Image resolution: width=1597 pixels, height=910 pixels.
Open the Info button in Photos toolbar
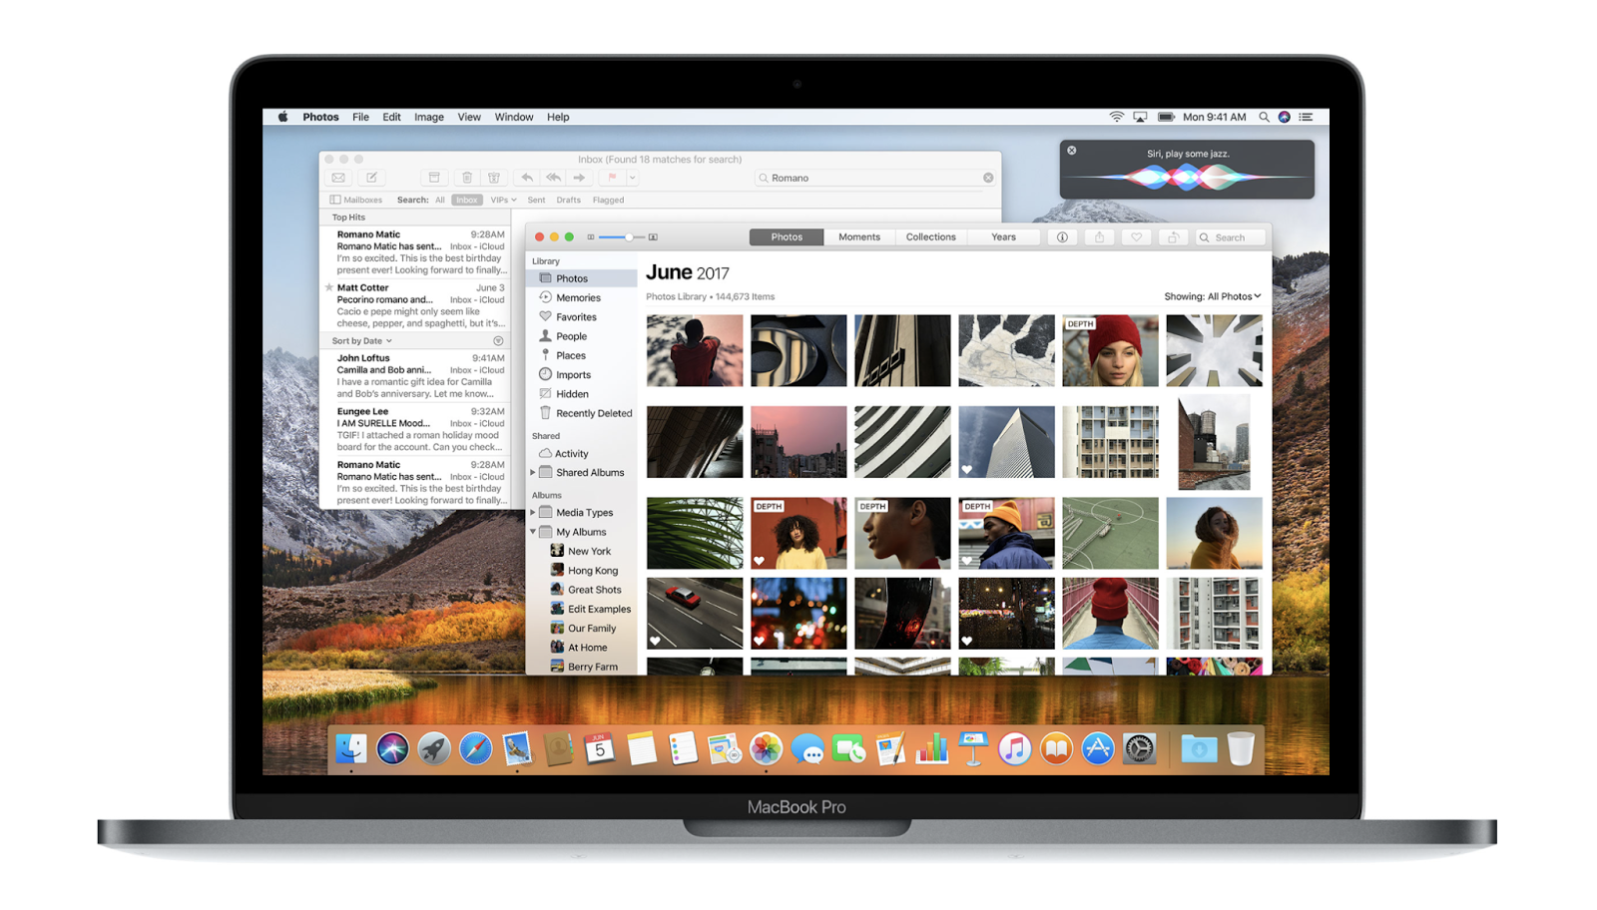[x=1062, y=237]
